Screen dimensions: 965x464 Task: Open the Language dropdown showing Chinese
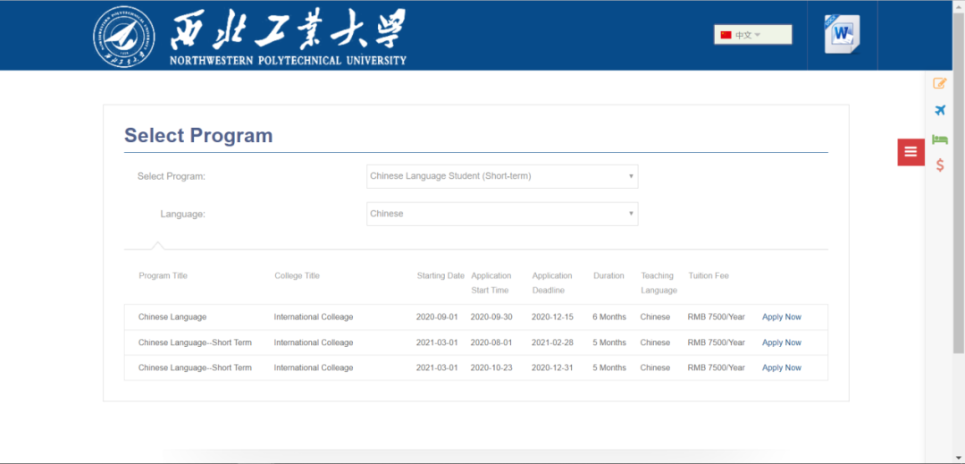pos(502,214)
